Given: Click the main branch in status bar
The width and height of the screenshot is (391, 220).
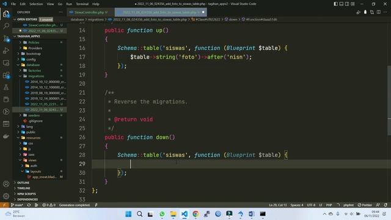Looking at the screenshot, I should pyautogui.click(x=17, y=205).
